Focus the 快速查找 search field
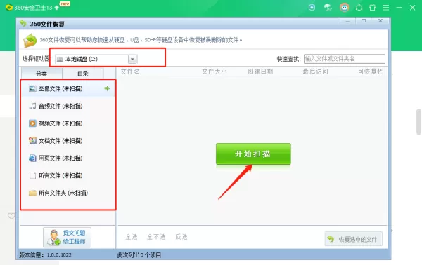 click(345, 59)
